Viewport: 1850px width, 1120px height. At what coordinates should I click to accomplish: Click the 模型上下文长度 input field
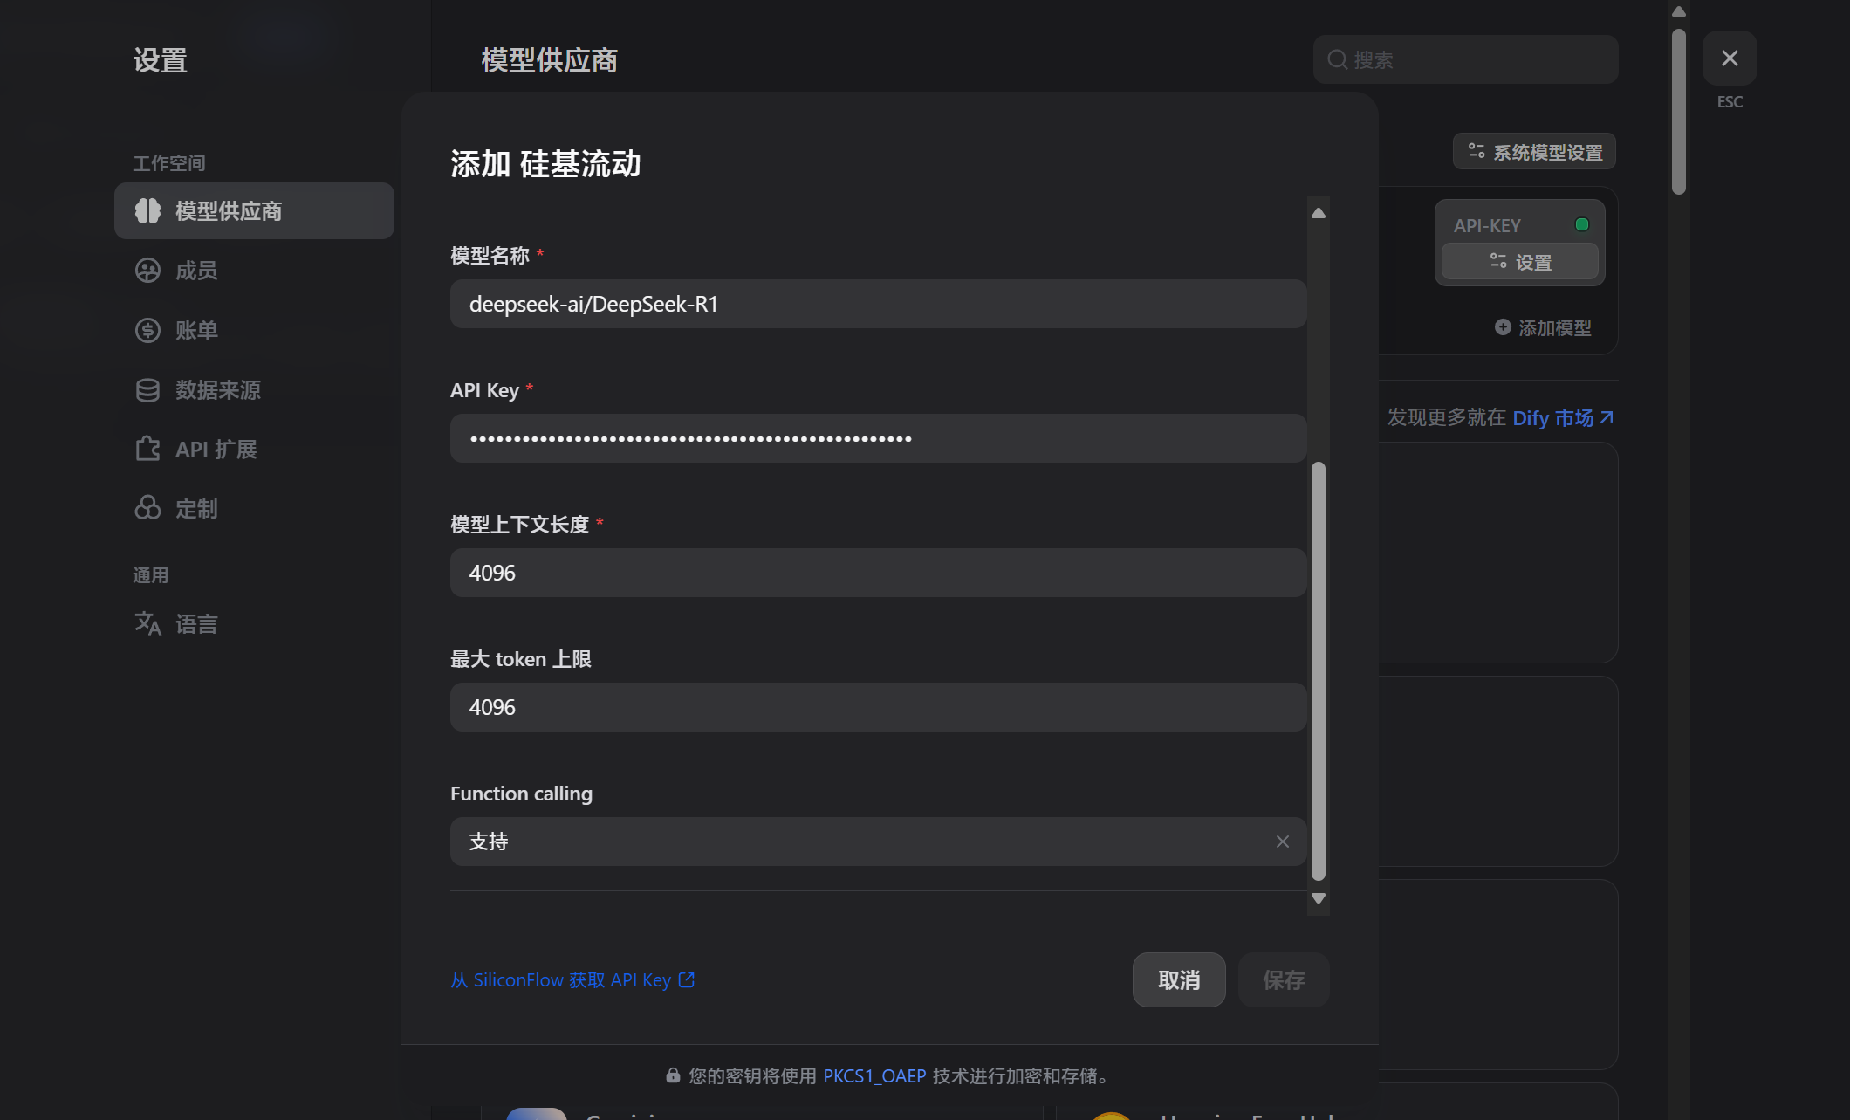(877, 573)
